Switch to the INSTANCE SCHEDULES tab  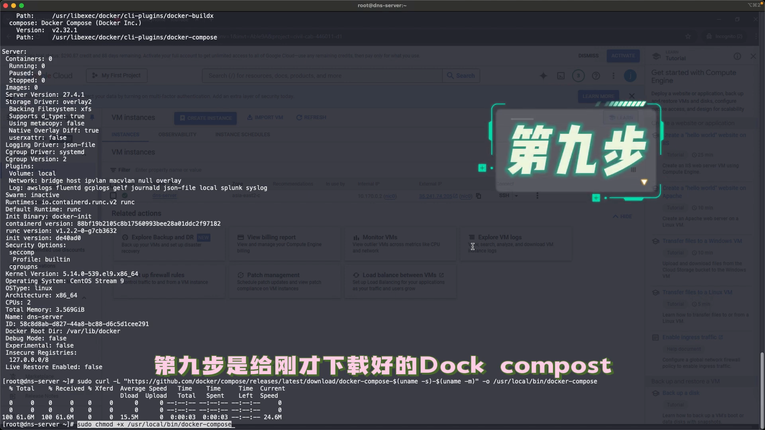click(x=243, y=135)
